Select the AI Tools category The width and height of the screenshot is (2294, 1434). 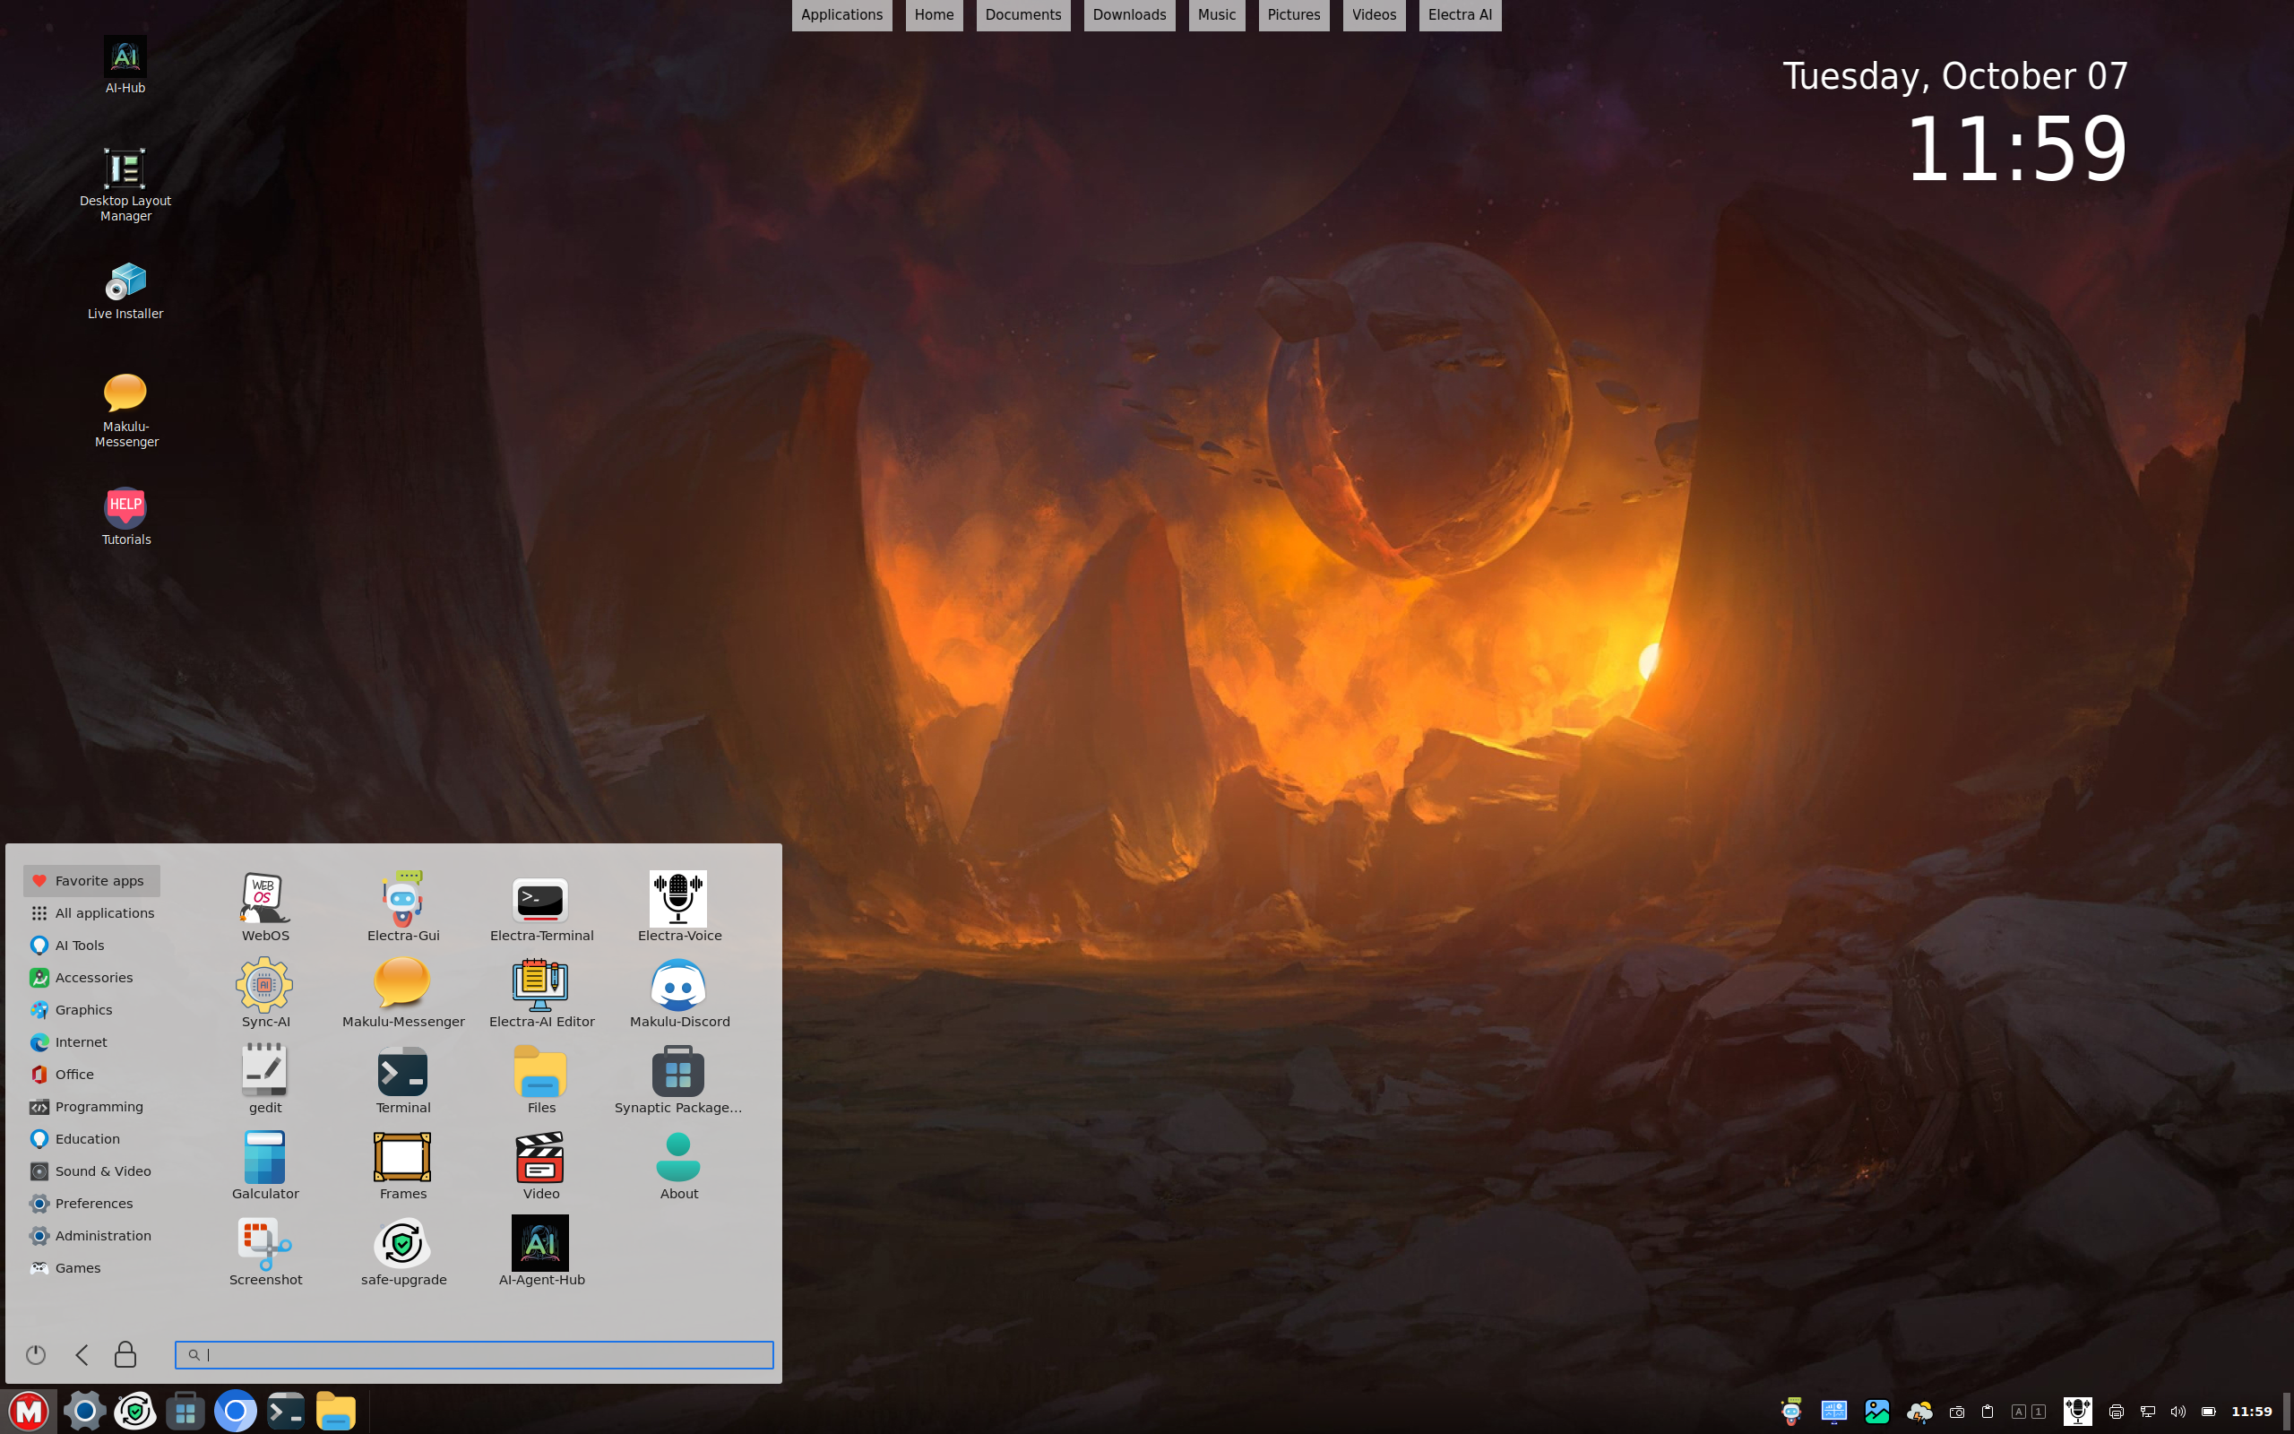92,945
